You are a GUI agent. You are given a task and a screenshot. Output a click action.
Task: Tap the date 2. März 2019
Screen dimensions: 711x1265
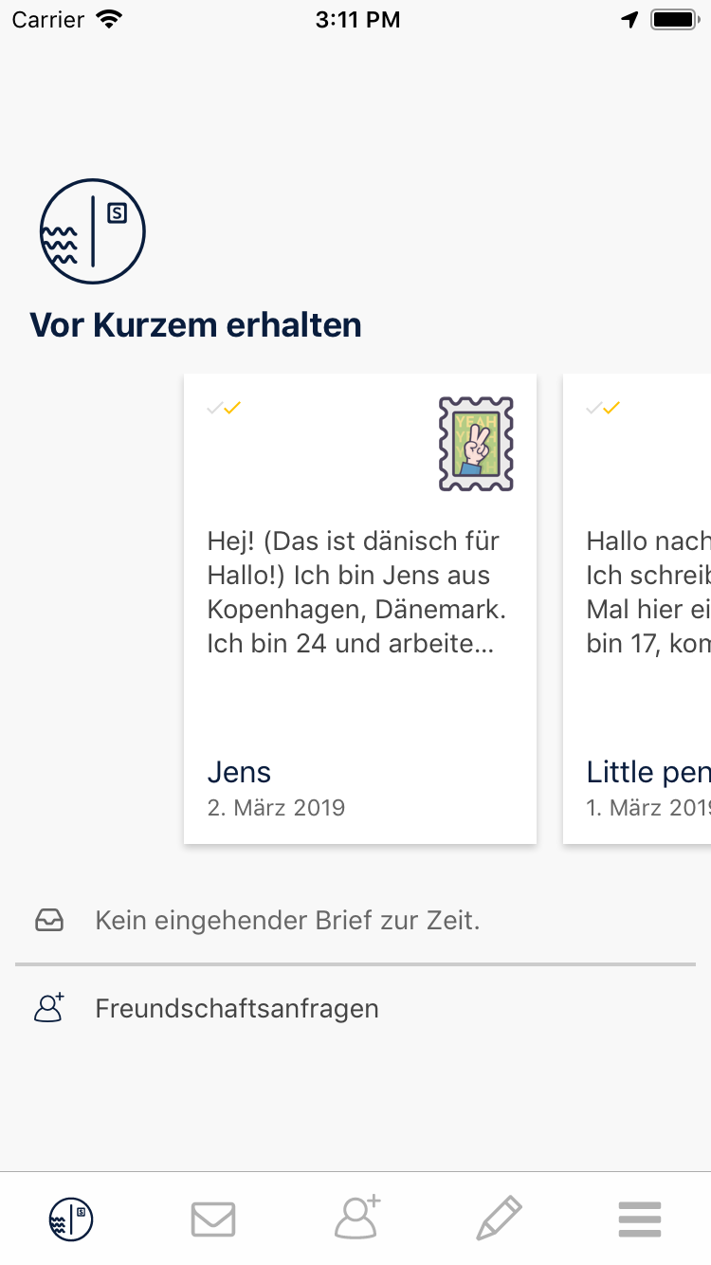(276, 808)
